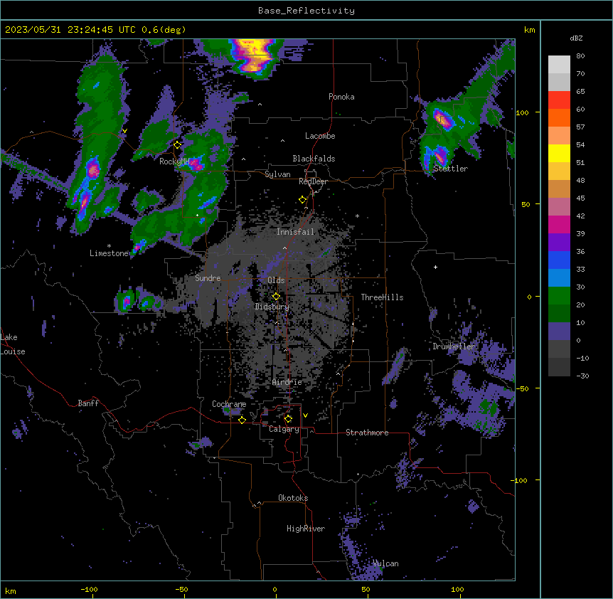Select the white caret marker west of Ponoka
The width and height of the screenshot is (613, 599).
coord(260,105)
